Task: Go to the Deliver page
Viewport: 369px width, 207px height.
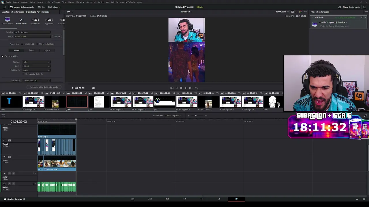Action: click(x=236, y=199)
